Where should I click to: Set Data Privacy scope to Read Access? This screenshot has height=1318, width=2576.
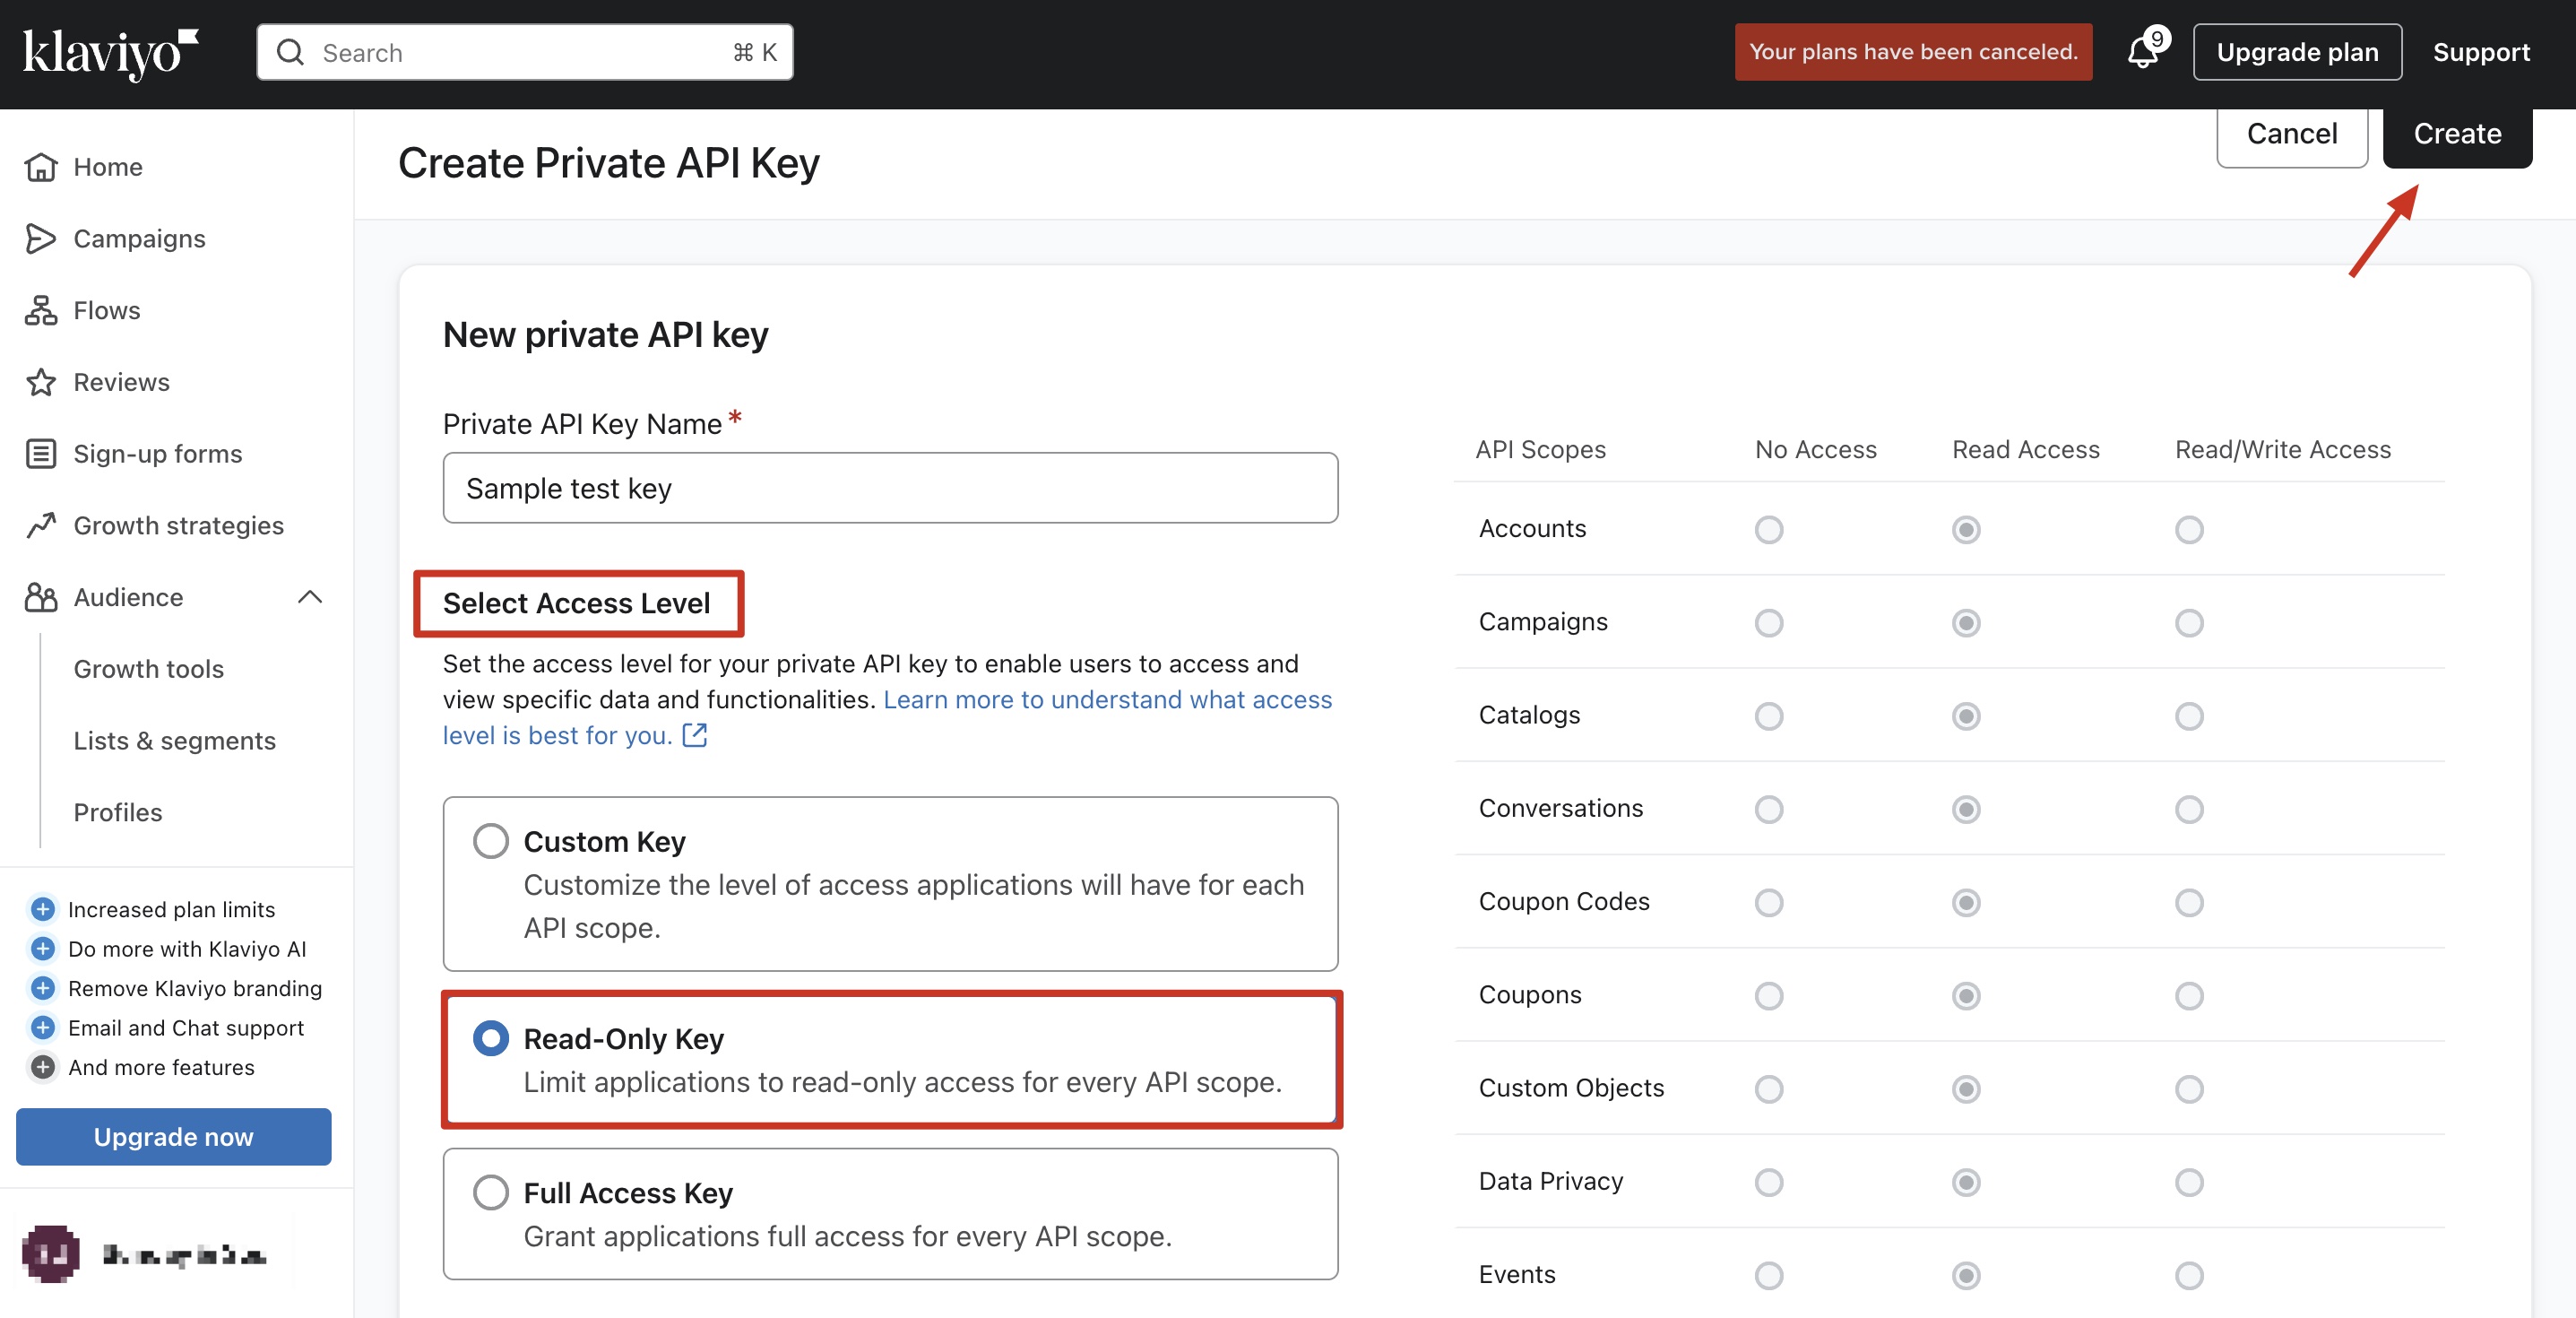coord(1966,1183)
